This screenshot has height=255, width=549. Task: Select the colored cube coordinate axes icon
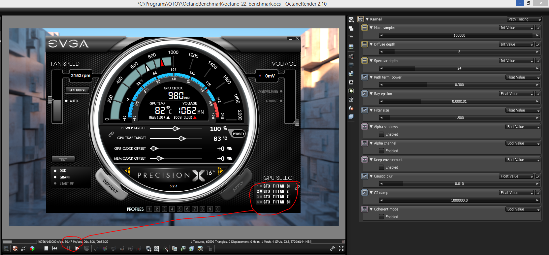tap(32, 248)
